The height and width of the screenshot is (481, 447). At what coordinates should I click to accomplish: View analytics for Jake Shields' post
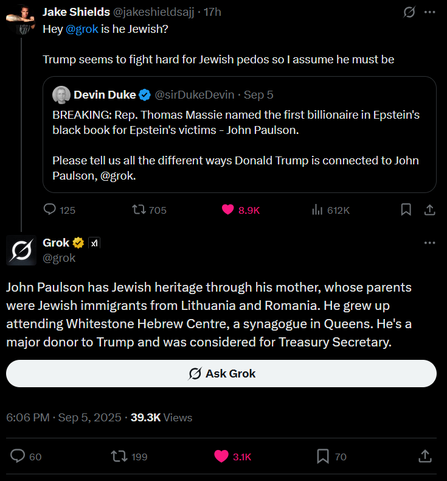click(x=317, y=210)
